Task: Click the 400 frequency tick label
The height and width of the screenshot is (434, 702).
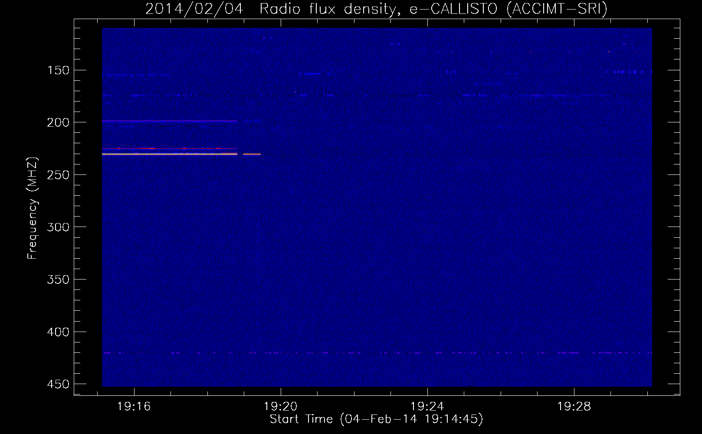Action: pos(58,332)
